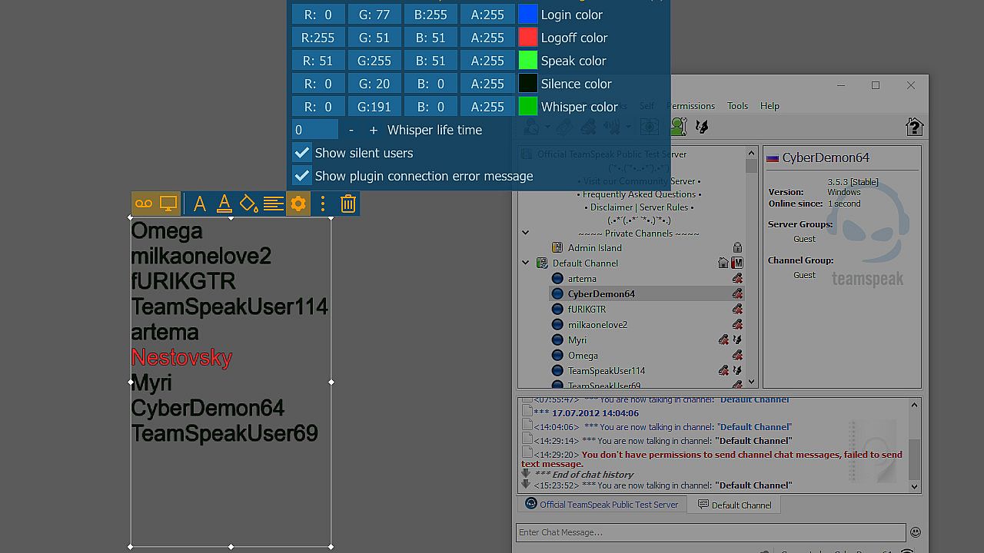Click the lock icon on Admin Island

pos(737,247)
